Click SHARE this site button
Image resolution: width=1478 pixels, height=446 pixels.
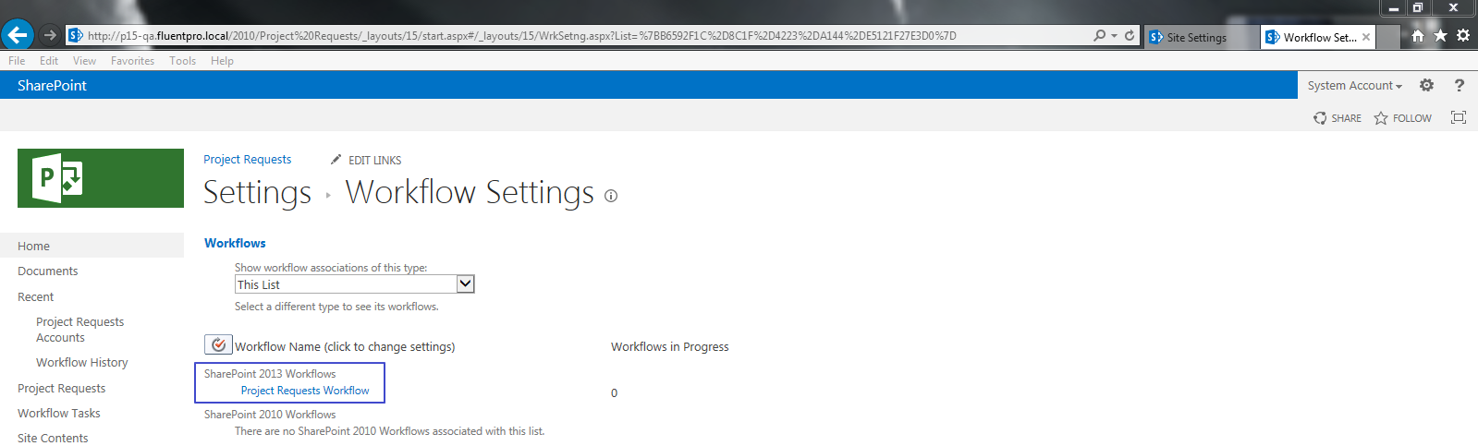click(x=1338, y=118)
